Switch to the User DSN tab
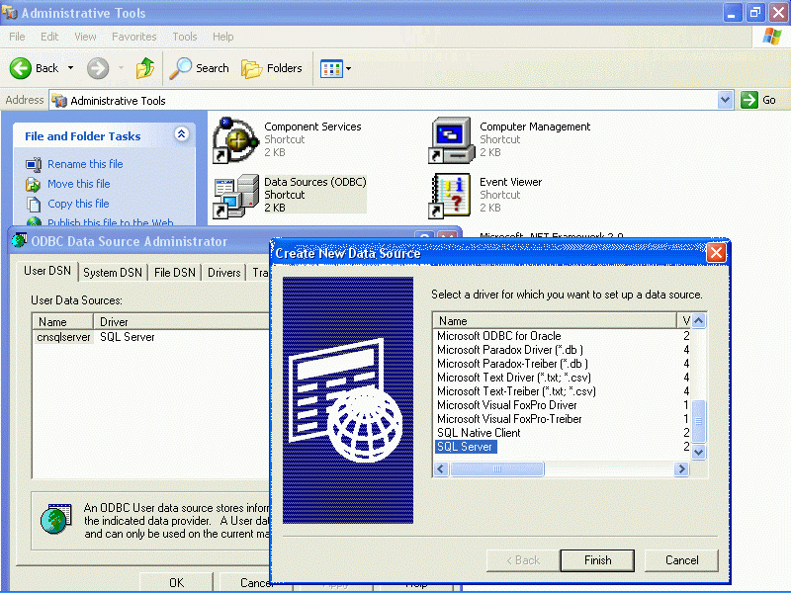Viewport: 791px width, 593px height. (47, 271)
